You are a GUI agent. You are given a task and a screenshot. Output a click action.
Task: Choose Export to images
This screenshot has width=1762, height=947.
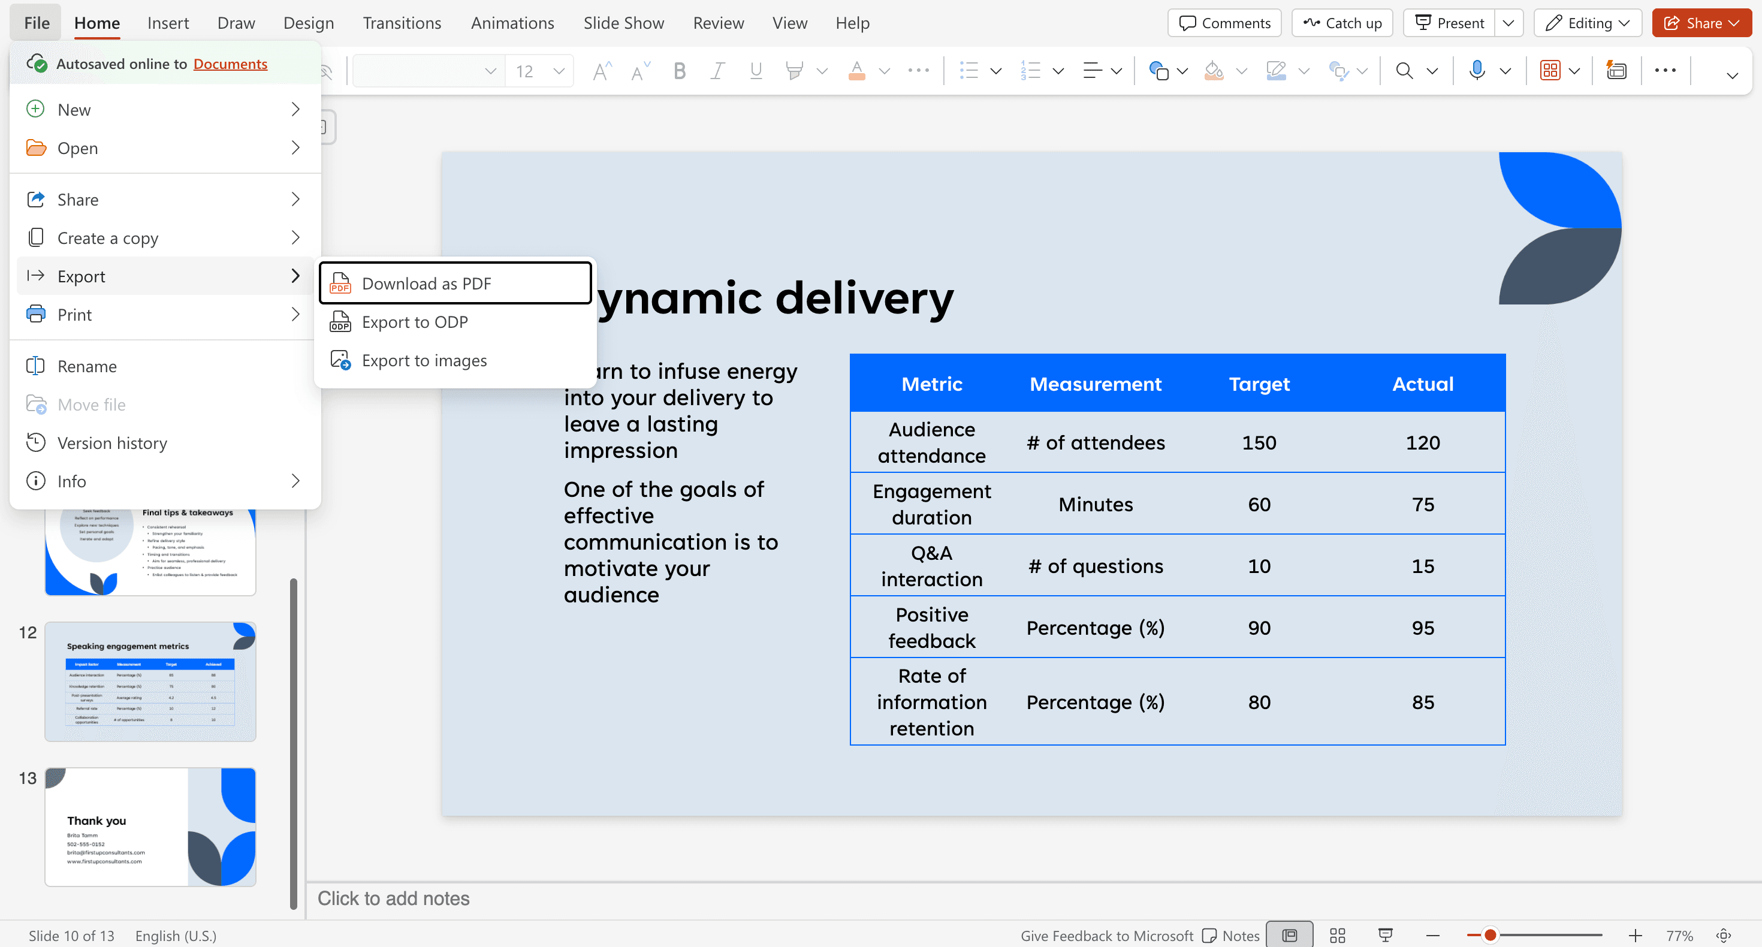[455, 360]
